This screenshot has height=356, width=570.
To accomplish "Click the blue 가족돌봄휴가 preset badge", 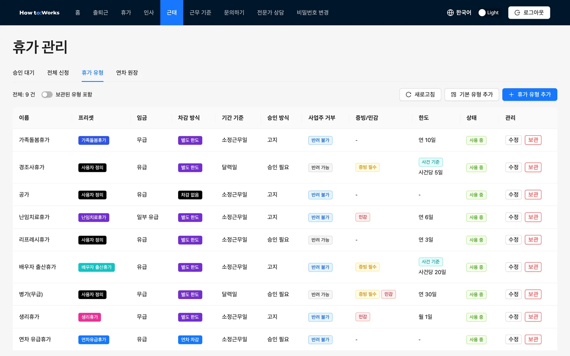I will 94,140.
